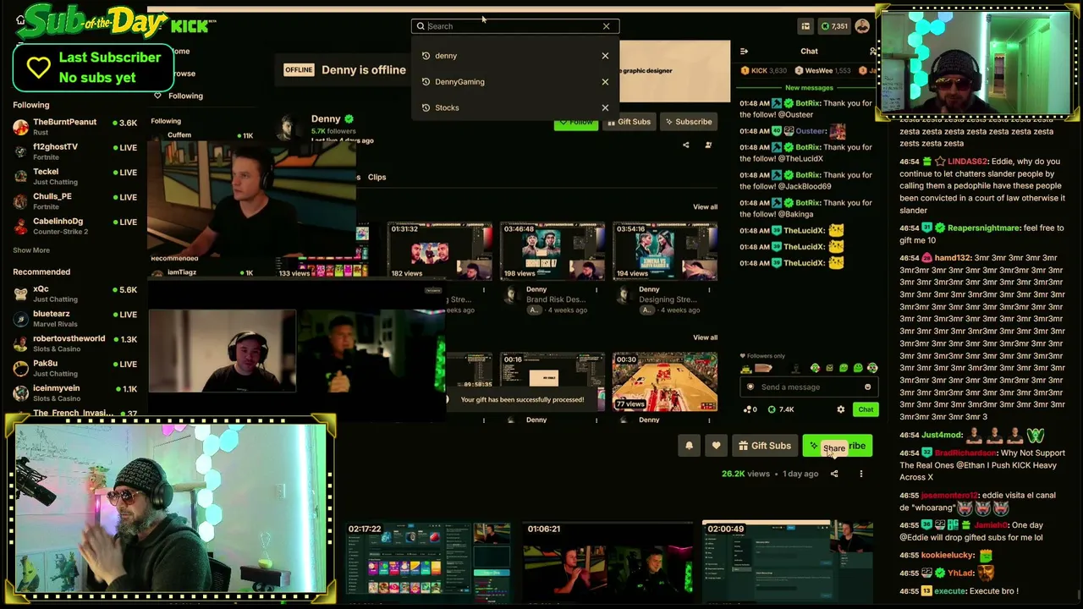
Task: Click Subscribe on Denny's channel header
Action: [x=688, y=122]
